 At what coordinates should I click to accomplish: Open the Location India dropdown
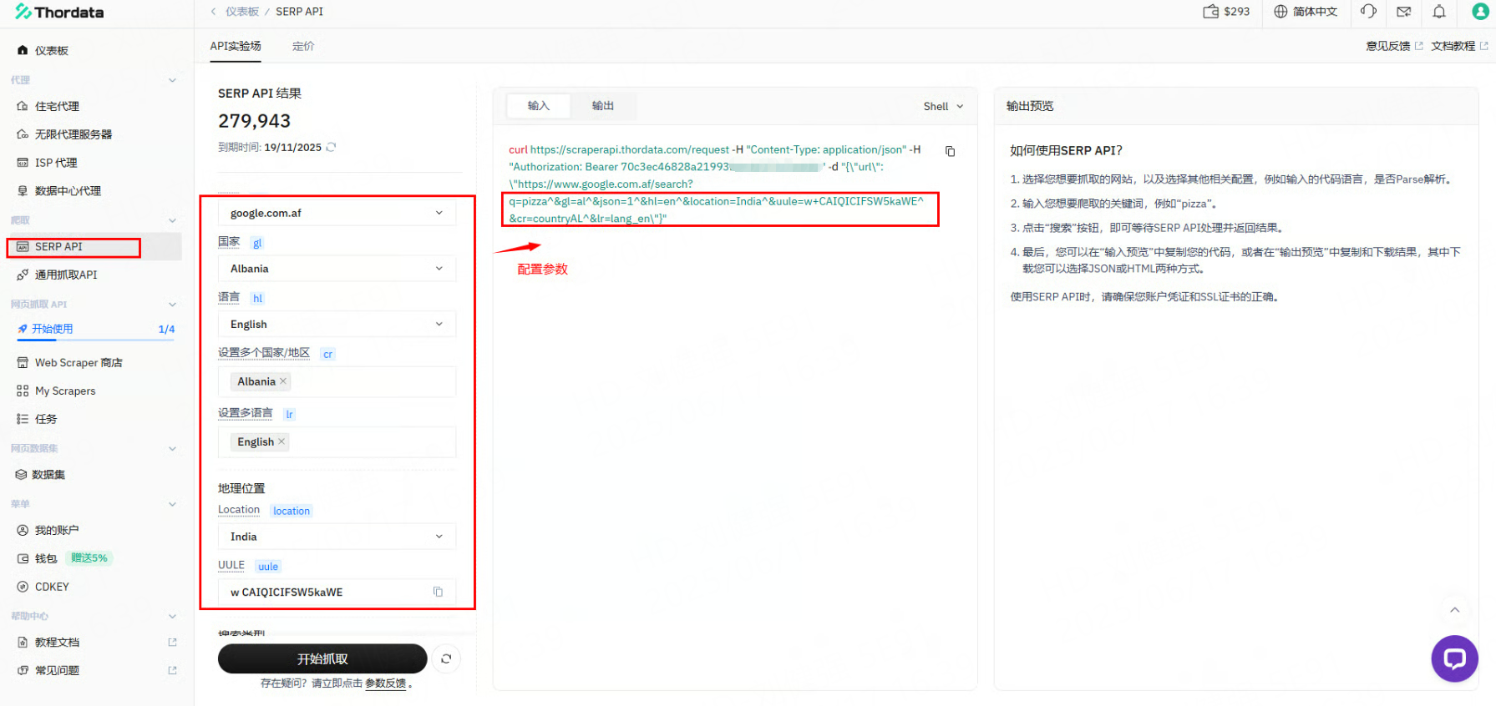point(337,537)
